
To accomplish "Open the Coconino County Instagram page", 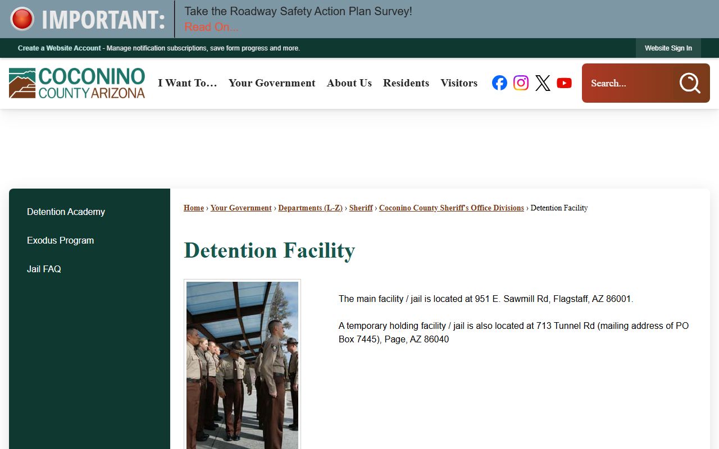I will pyautogui.click(x=521, y=83).
